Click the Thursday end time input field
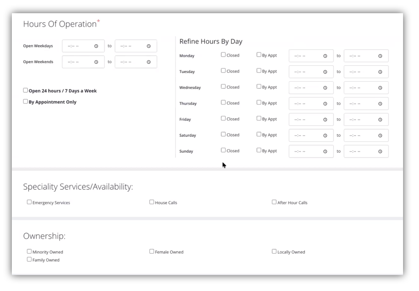This screenshot has width=419, height=291. coord(360,104)
